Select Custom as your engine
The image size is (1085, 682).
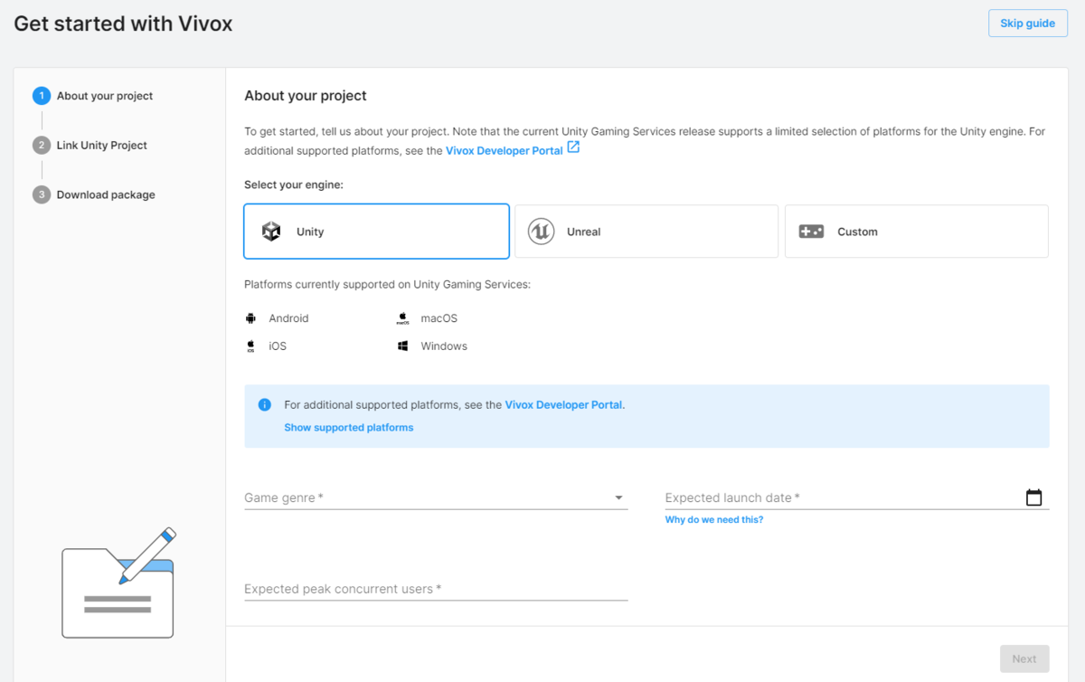pos(916,232)
